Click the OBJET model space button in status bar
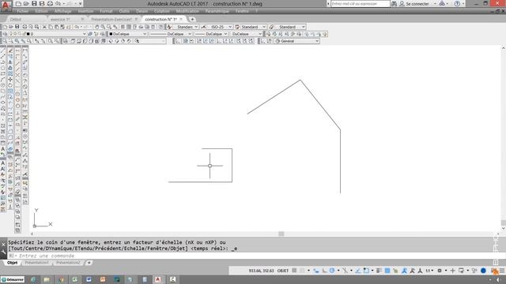Image resolution: width=506 pixels, height=284 pixels. tap(283, 271)
